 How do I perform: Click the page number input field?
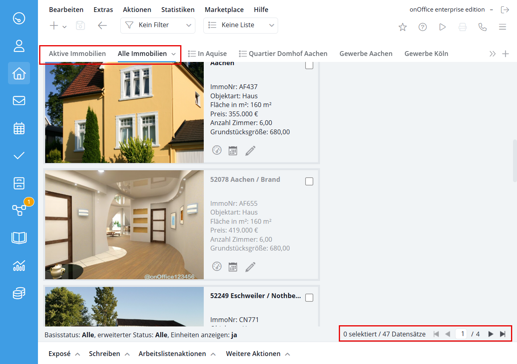(461, 334)
